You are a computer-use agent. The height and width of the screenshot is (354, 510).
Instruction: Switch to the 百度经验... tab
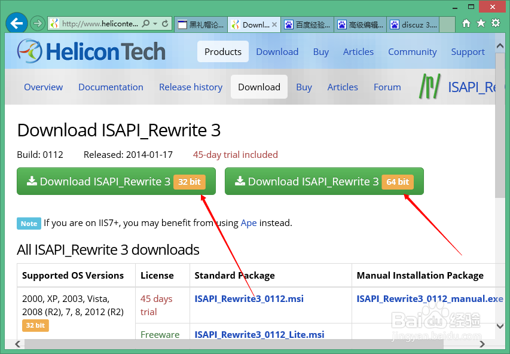point(307,25)
